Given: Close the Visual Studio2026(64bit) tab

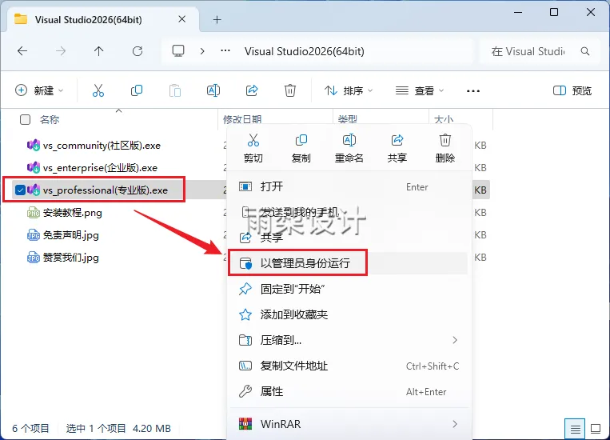Looking at the screenshot, I should 181,19.
